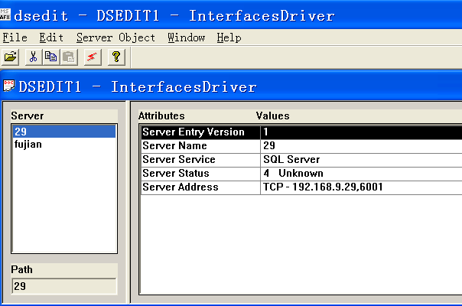The height and width of the screenshot is (306, 462).
Task: Open the Window menu
Action: (x=186, y=37)
